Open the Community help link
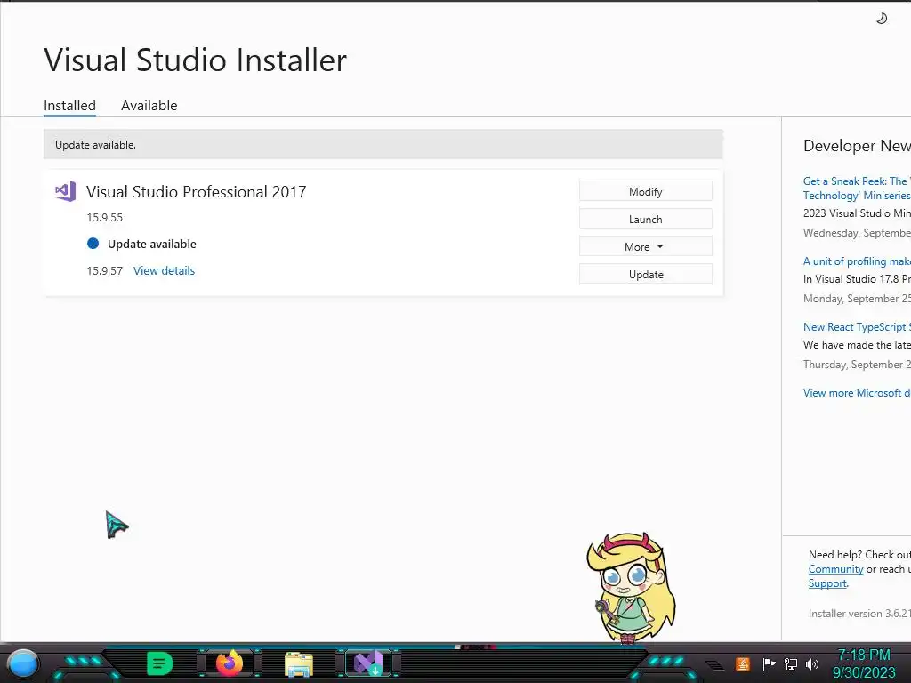 point(835,569)
